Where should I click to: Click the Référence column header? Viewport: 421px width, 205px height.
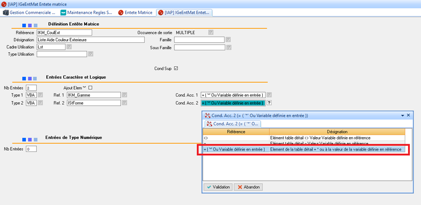pyautogui.click(x=236, y=132)
